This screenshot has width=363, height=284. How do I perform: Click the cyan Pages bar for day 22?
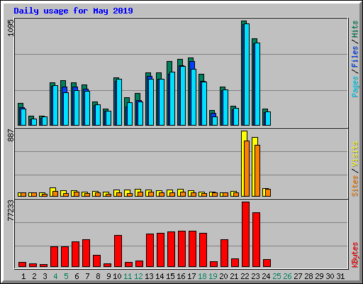pyautogui.click(x=247, y=75)
